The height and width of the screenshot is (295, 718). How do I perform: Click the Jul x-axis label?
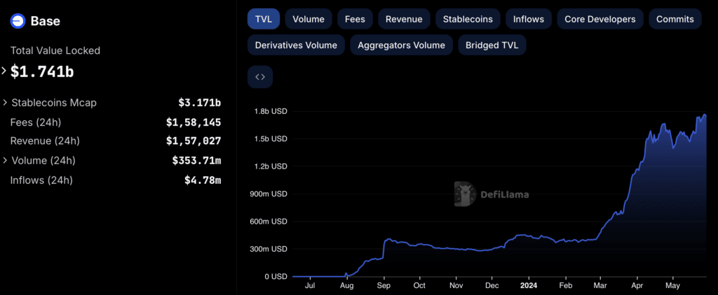click(x=310, y=286)
